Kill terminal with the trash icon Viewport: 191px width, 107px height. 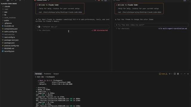(178, 74)
